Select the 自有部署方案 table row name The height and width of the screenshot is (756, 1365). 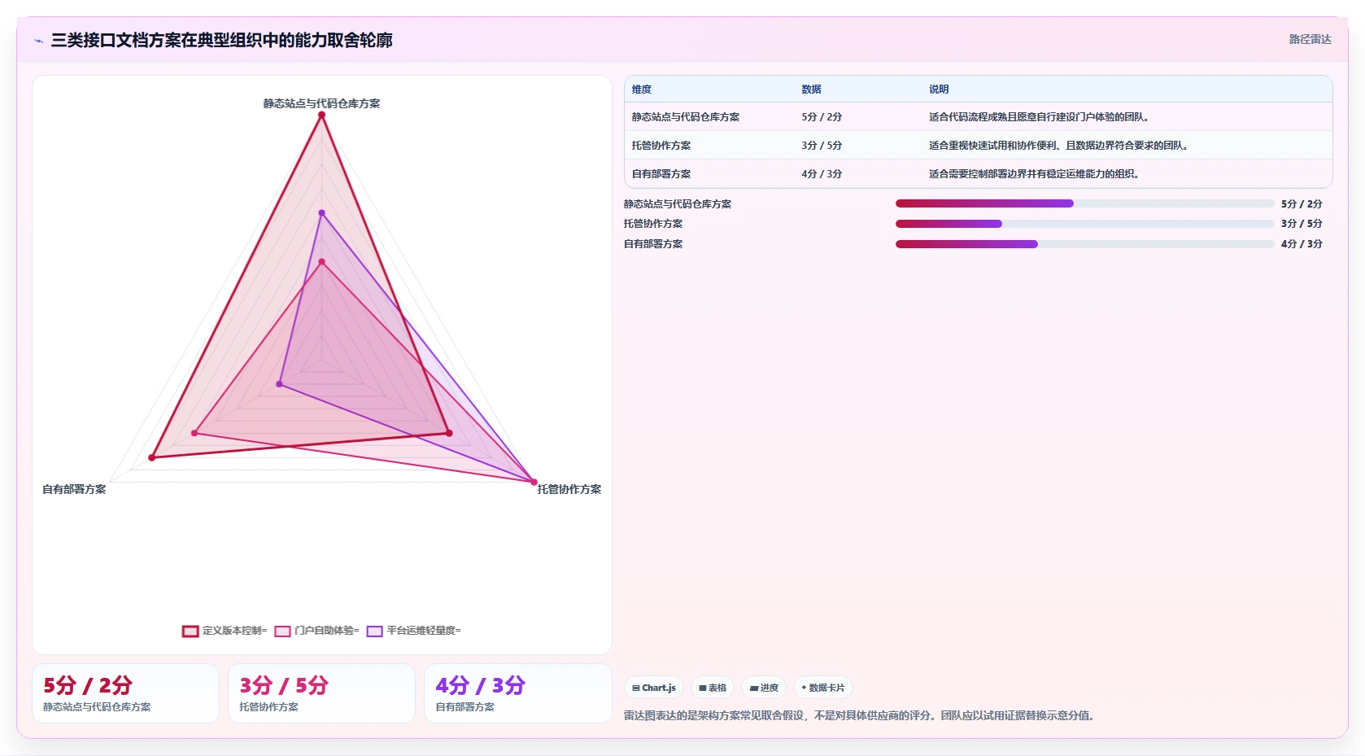661,174
